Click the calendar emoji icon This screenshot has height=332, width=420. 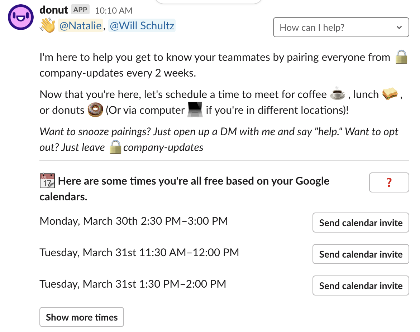(47, 180)
